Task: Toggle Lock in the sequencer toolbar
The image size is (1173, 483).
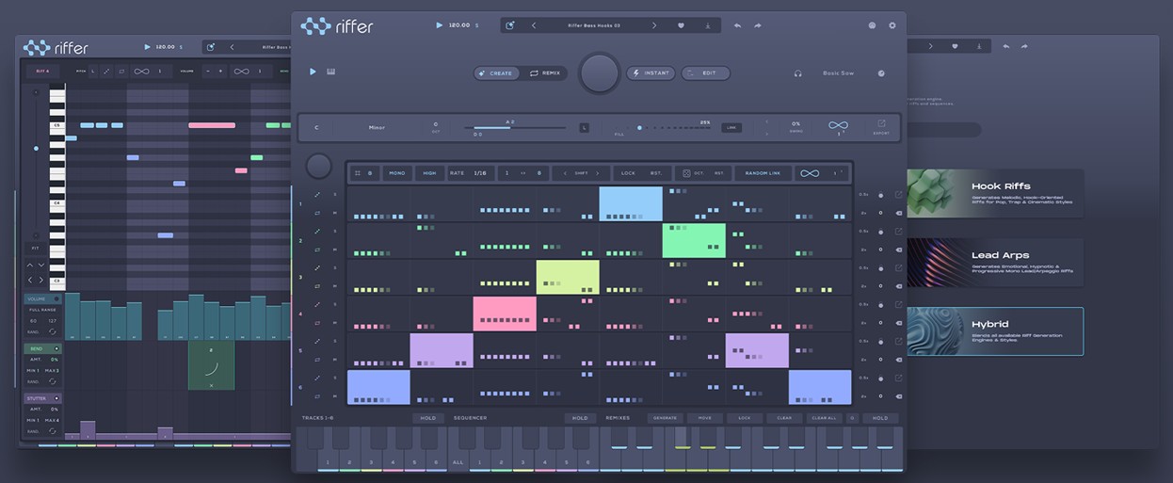Action: [x=628, y=173]
